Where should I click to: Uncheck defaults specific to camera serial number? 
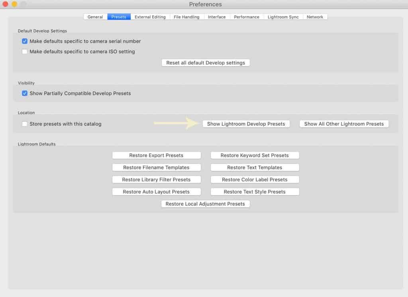(25, 41)
